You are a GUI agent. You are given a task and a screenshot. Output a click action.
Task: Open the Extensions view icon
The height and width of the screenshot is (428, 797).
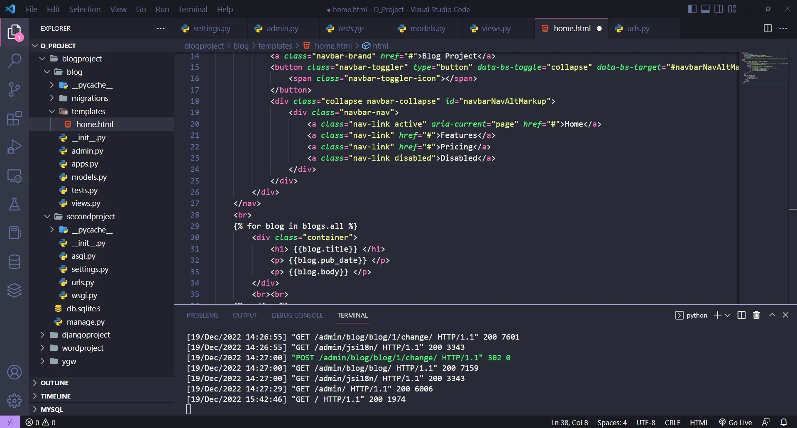pos(15,118)
